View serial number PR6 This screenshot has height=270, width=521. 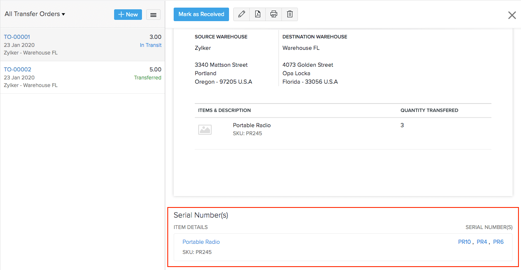click(x=498, y=242)
